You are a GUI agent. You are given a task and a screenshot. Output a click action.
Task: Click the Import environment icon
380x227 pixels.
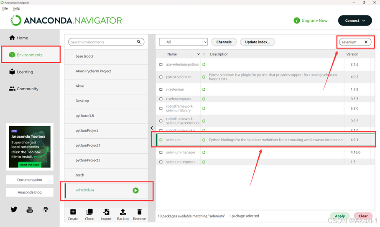[x=106, y=212]
